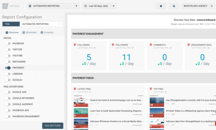Screen dimensions: 216x130
Task: Click the PINTEREST ENGAGEMENT section header
Action: 143,34
